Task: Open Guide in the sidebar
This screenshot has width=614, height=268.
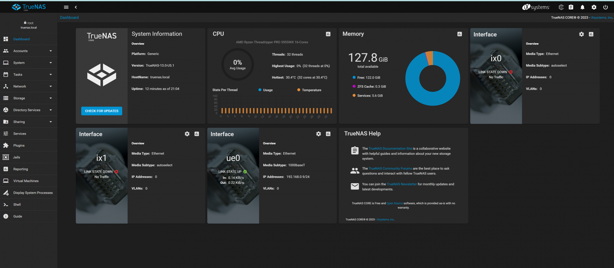Action: click(x=29, y=216)
